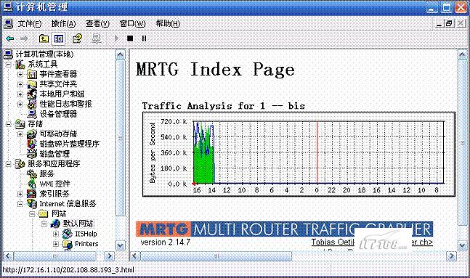Open the 查看(V) menu

[x=97, y=24]
